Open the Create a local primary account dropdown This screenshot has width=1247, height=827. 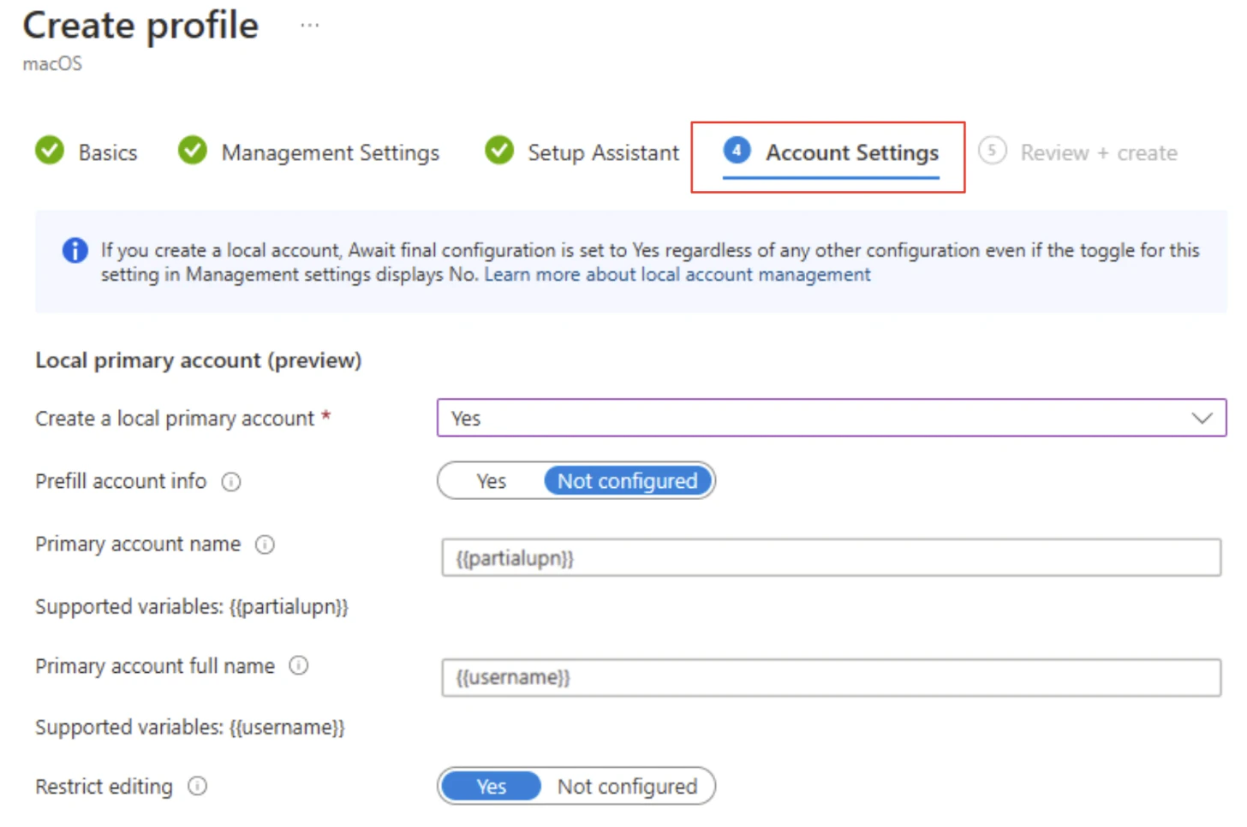click(831, 419)
